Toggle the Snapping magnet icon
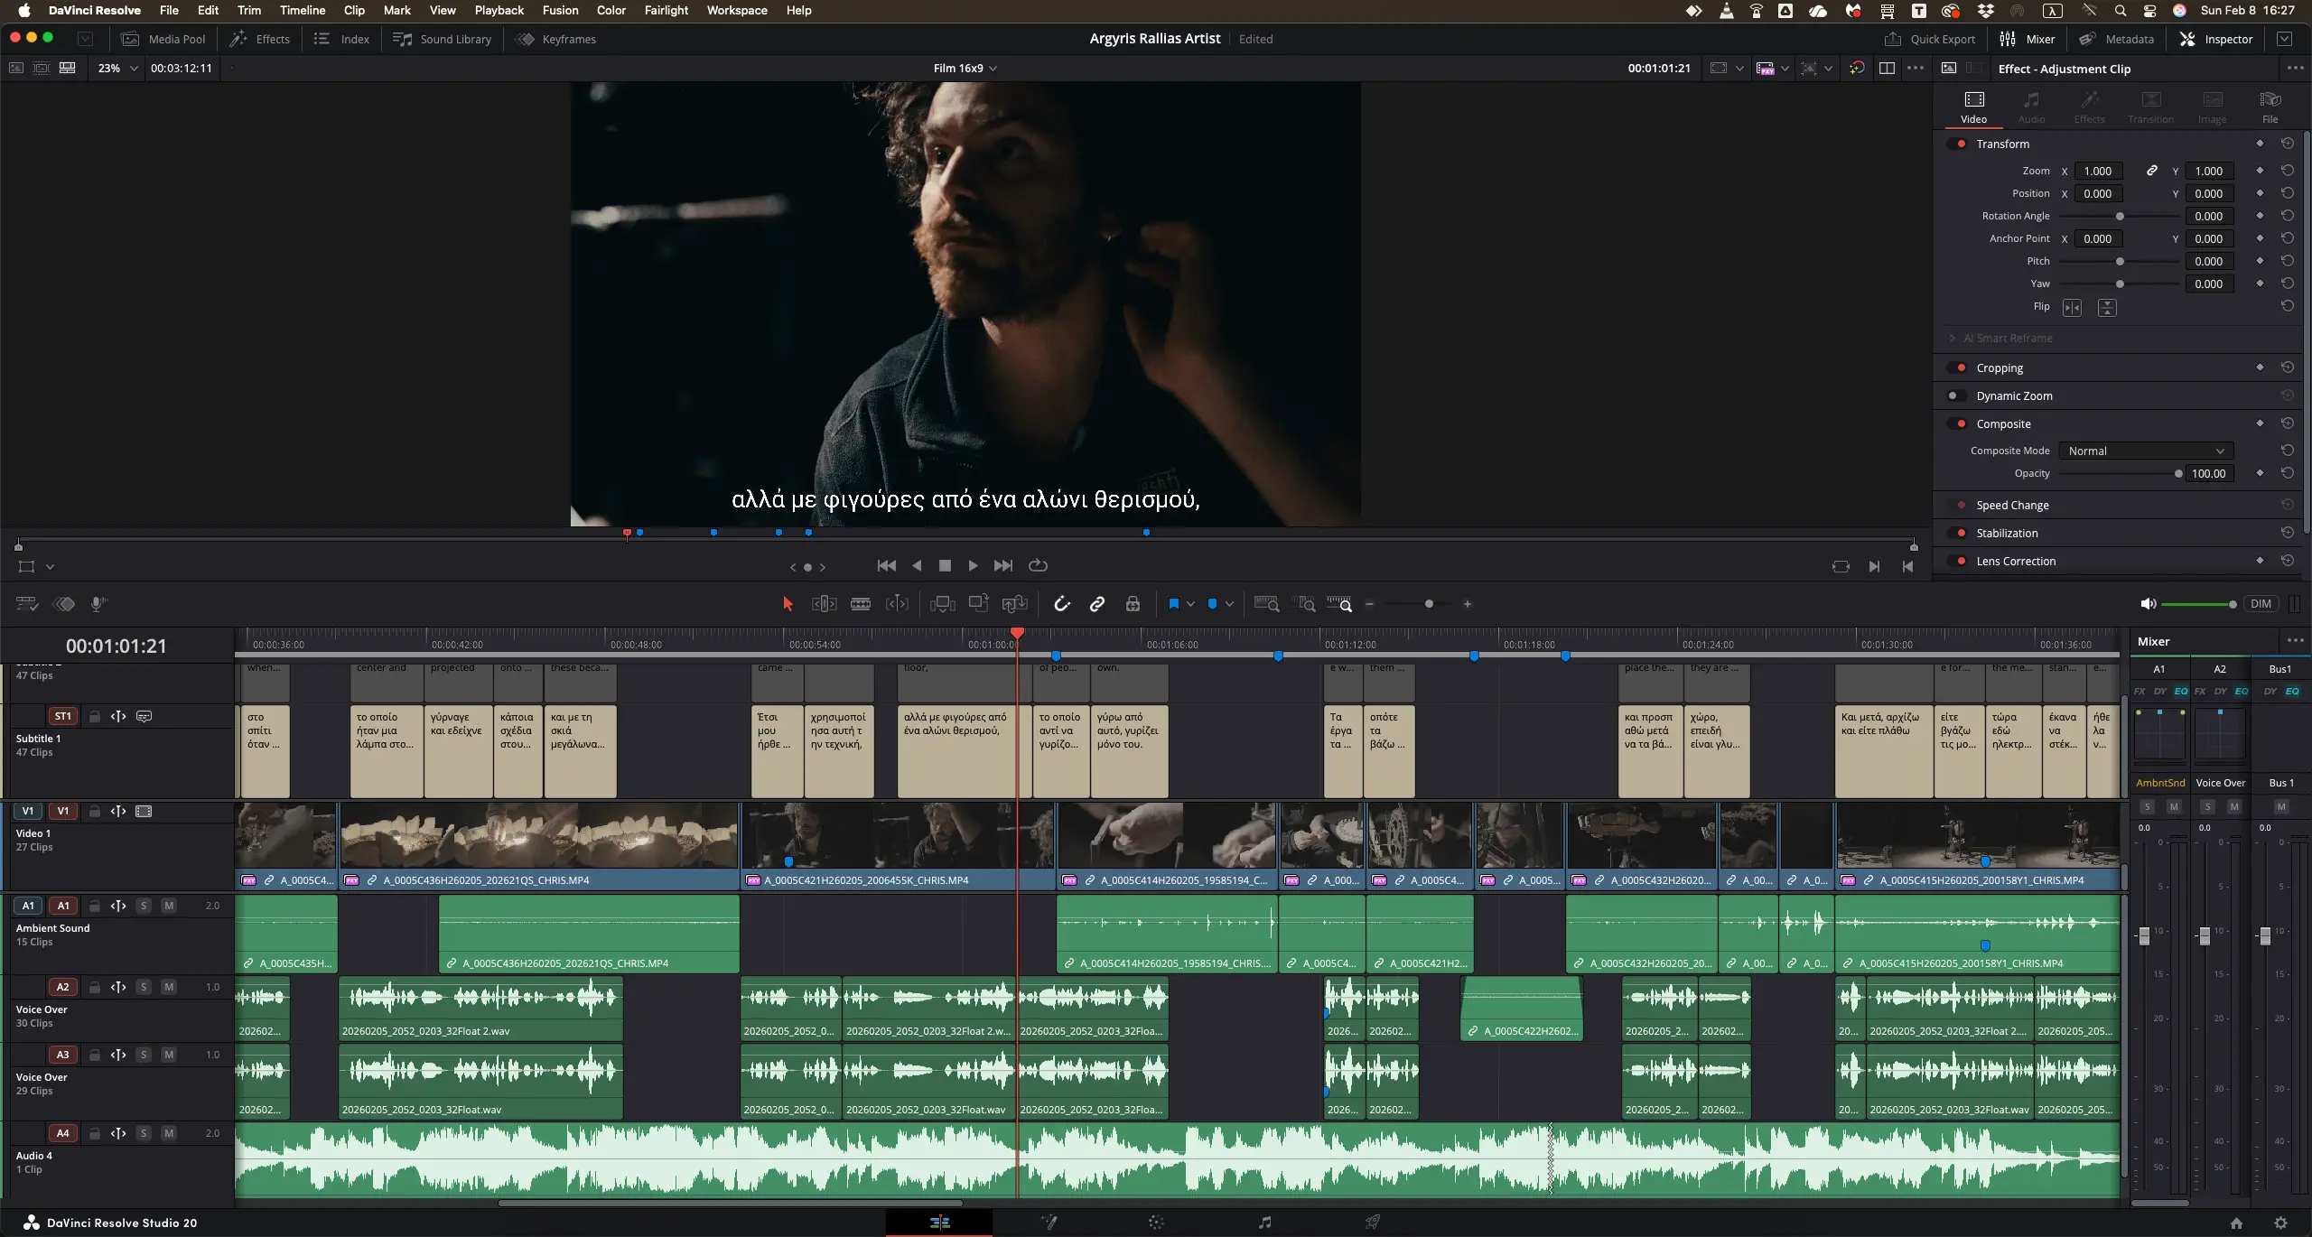 pos(1062,604)
